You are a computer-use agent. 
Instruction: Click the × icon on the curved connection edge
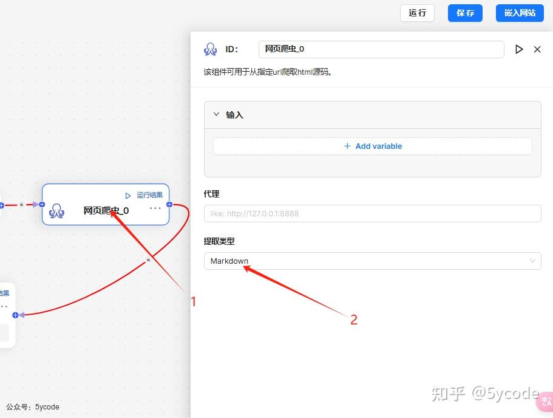(x=148, y=259)
